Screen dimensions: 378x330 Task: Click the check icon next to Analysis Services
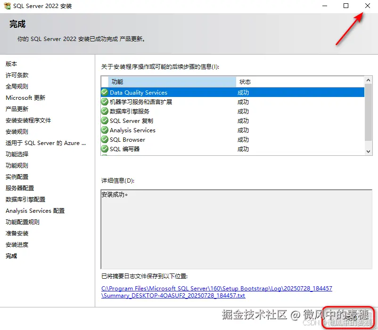tap(105, 130)
